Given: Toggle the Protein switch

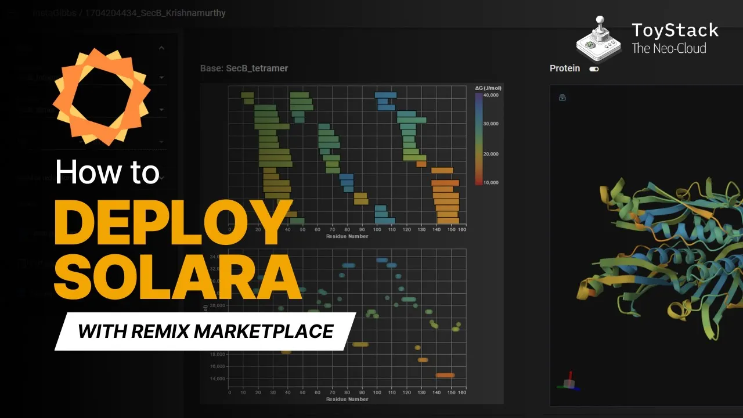Looking at the screenshot, I should (x=594, y=69).
